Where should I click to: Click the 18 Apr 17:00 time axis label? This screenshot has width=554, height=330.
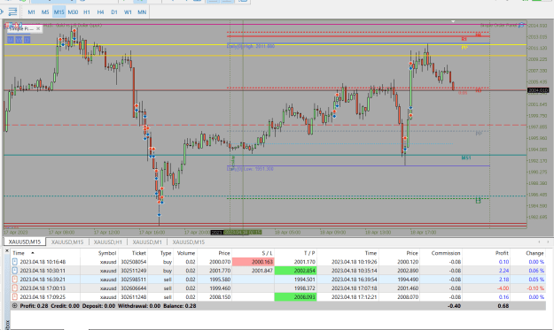coord(424,233)
